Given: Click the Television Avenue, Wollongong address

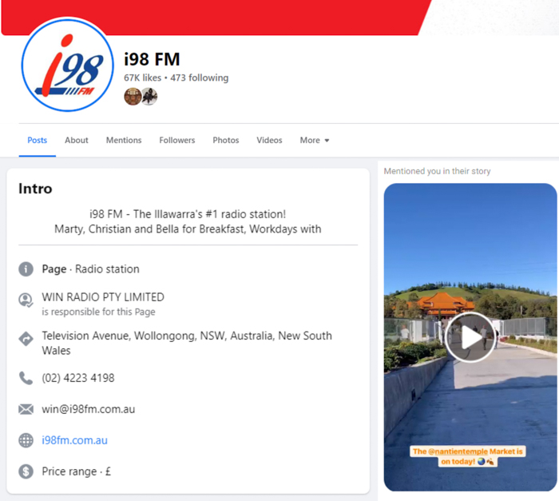Looking at the screenshot, I should tap(187, 343).
